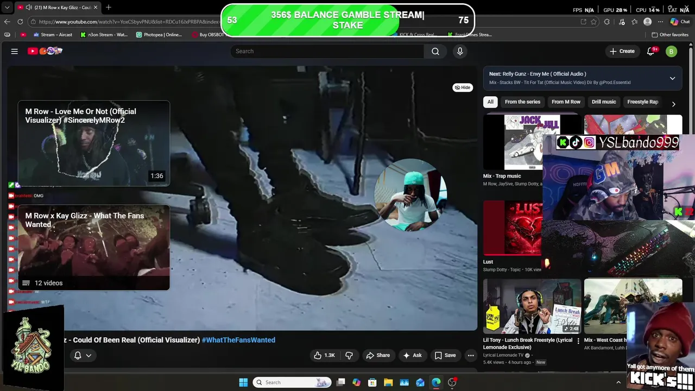
Task: Open the account avatar B menu
Action: [x=672, y=51]
